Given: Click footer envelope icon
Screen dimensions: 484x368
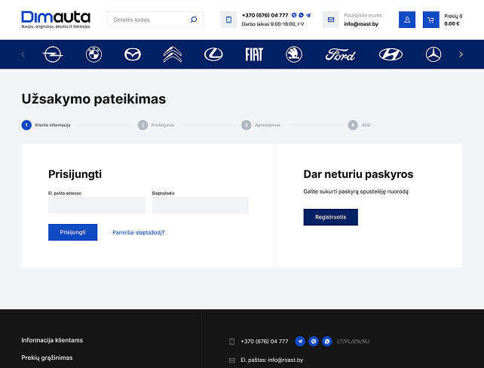Looking at the screenshot, I should coord(231,360).
